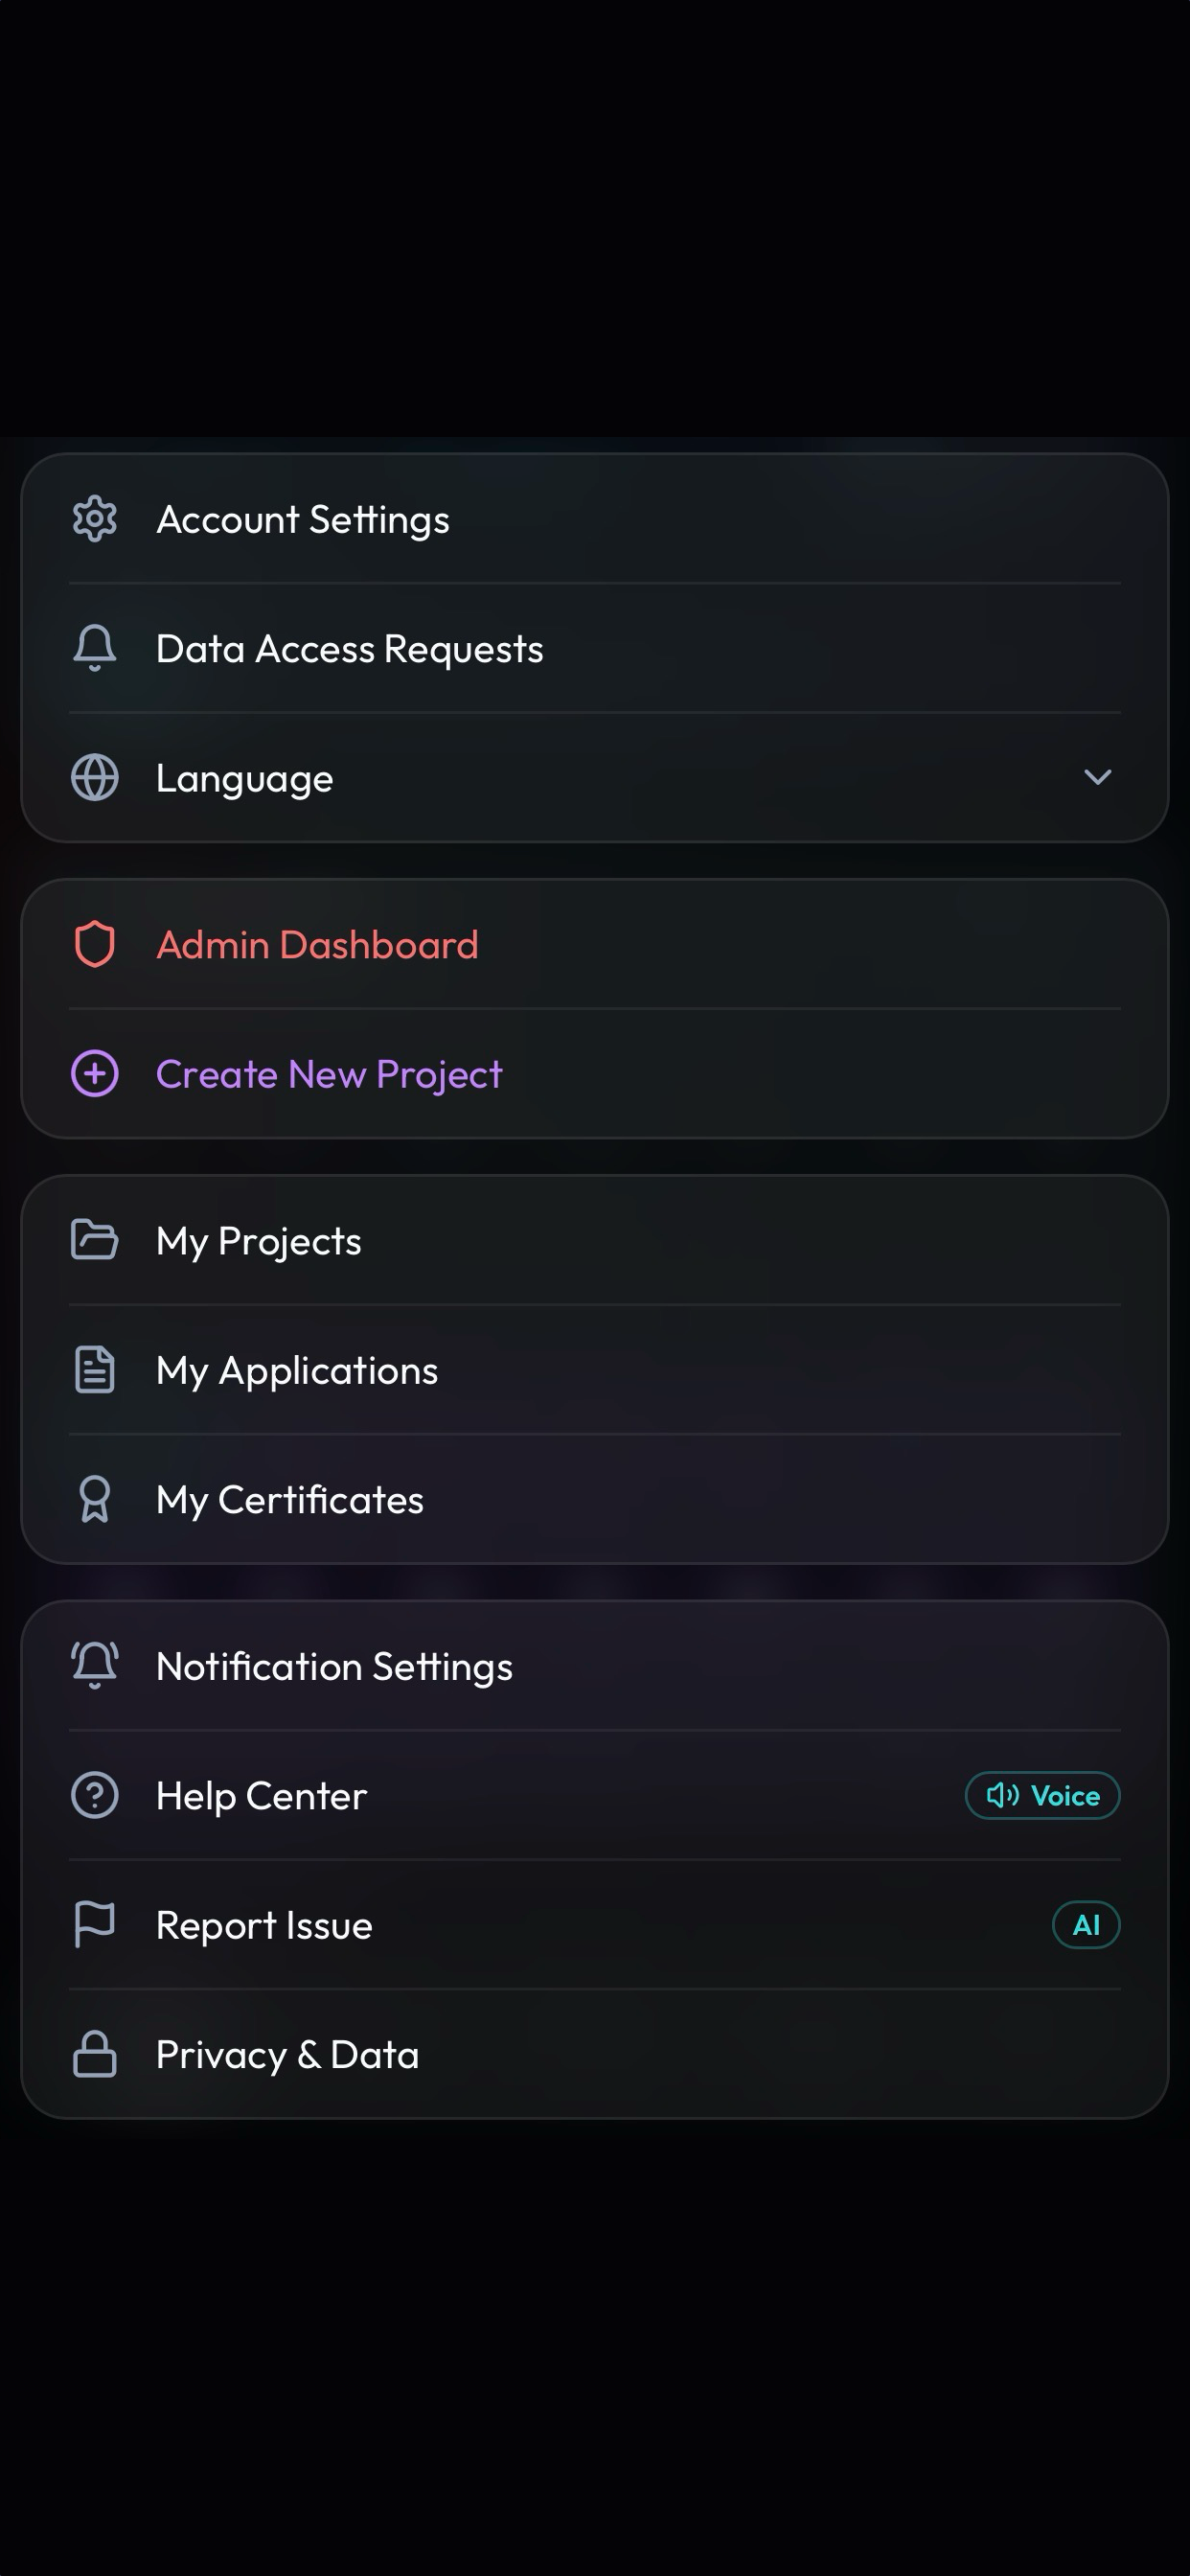Expand the Language chevron arrow
Image resolution: width=1190 pixels, height=2576 pixels.
(1098, 777)
